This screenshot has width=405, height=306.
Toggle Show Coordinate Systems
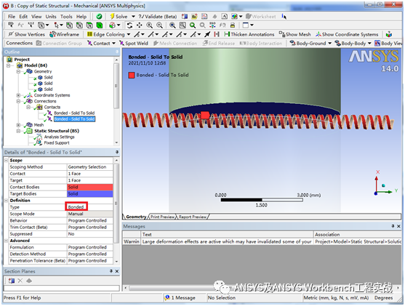[x=347, y=34]
